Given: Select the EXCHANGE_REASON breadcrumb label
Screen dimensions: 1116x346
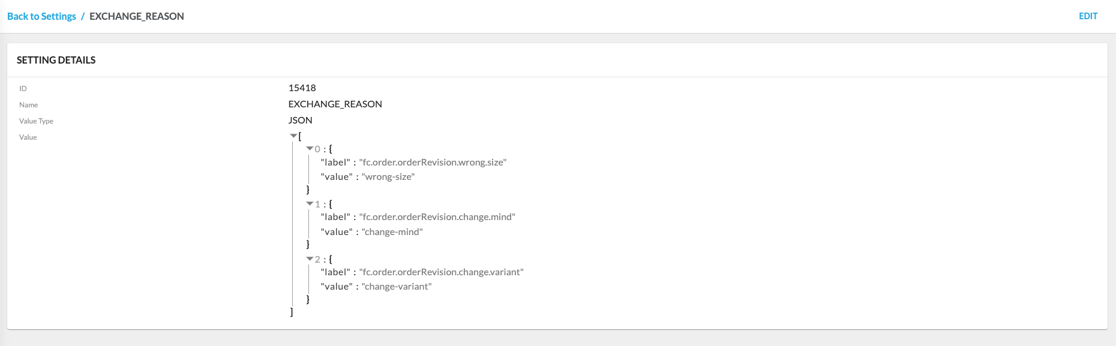Looking at the screenshot, I should click(x=136, y=16).
